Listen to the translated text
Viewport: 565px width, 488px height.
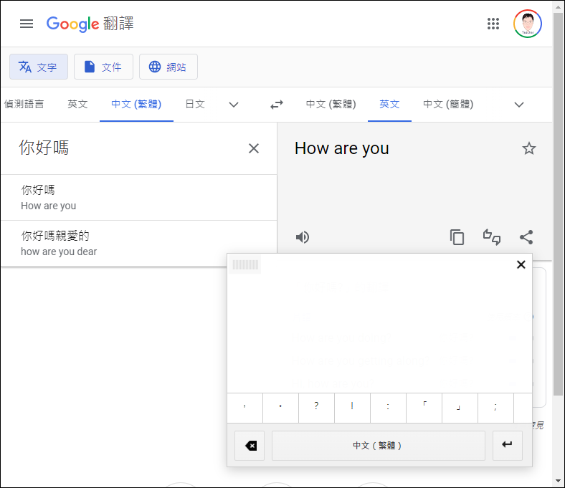303,237
